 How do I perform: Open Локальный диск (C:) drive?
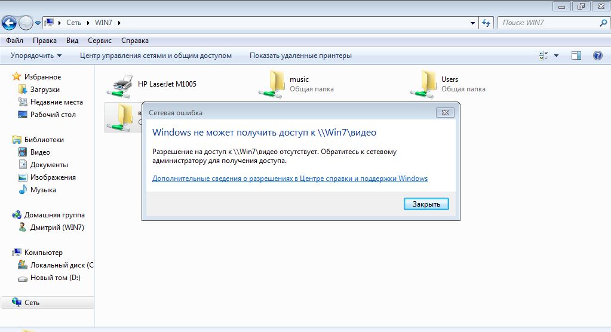coord(62,265)
